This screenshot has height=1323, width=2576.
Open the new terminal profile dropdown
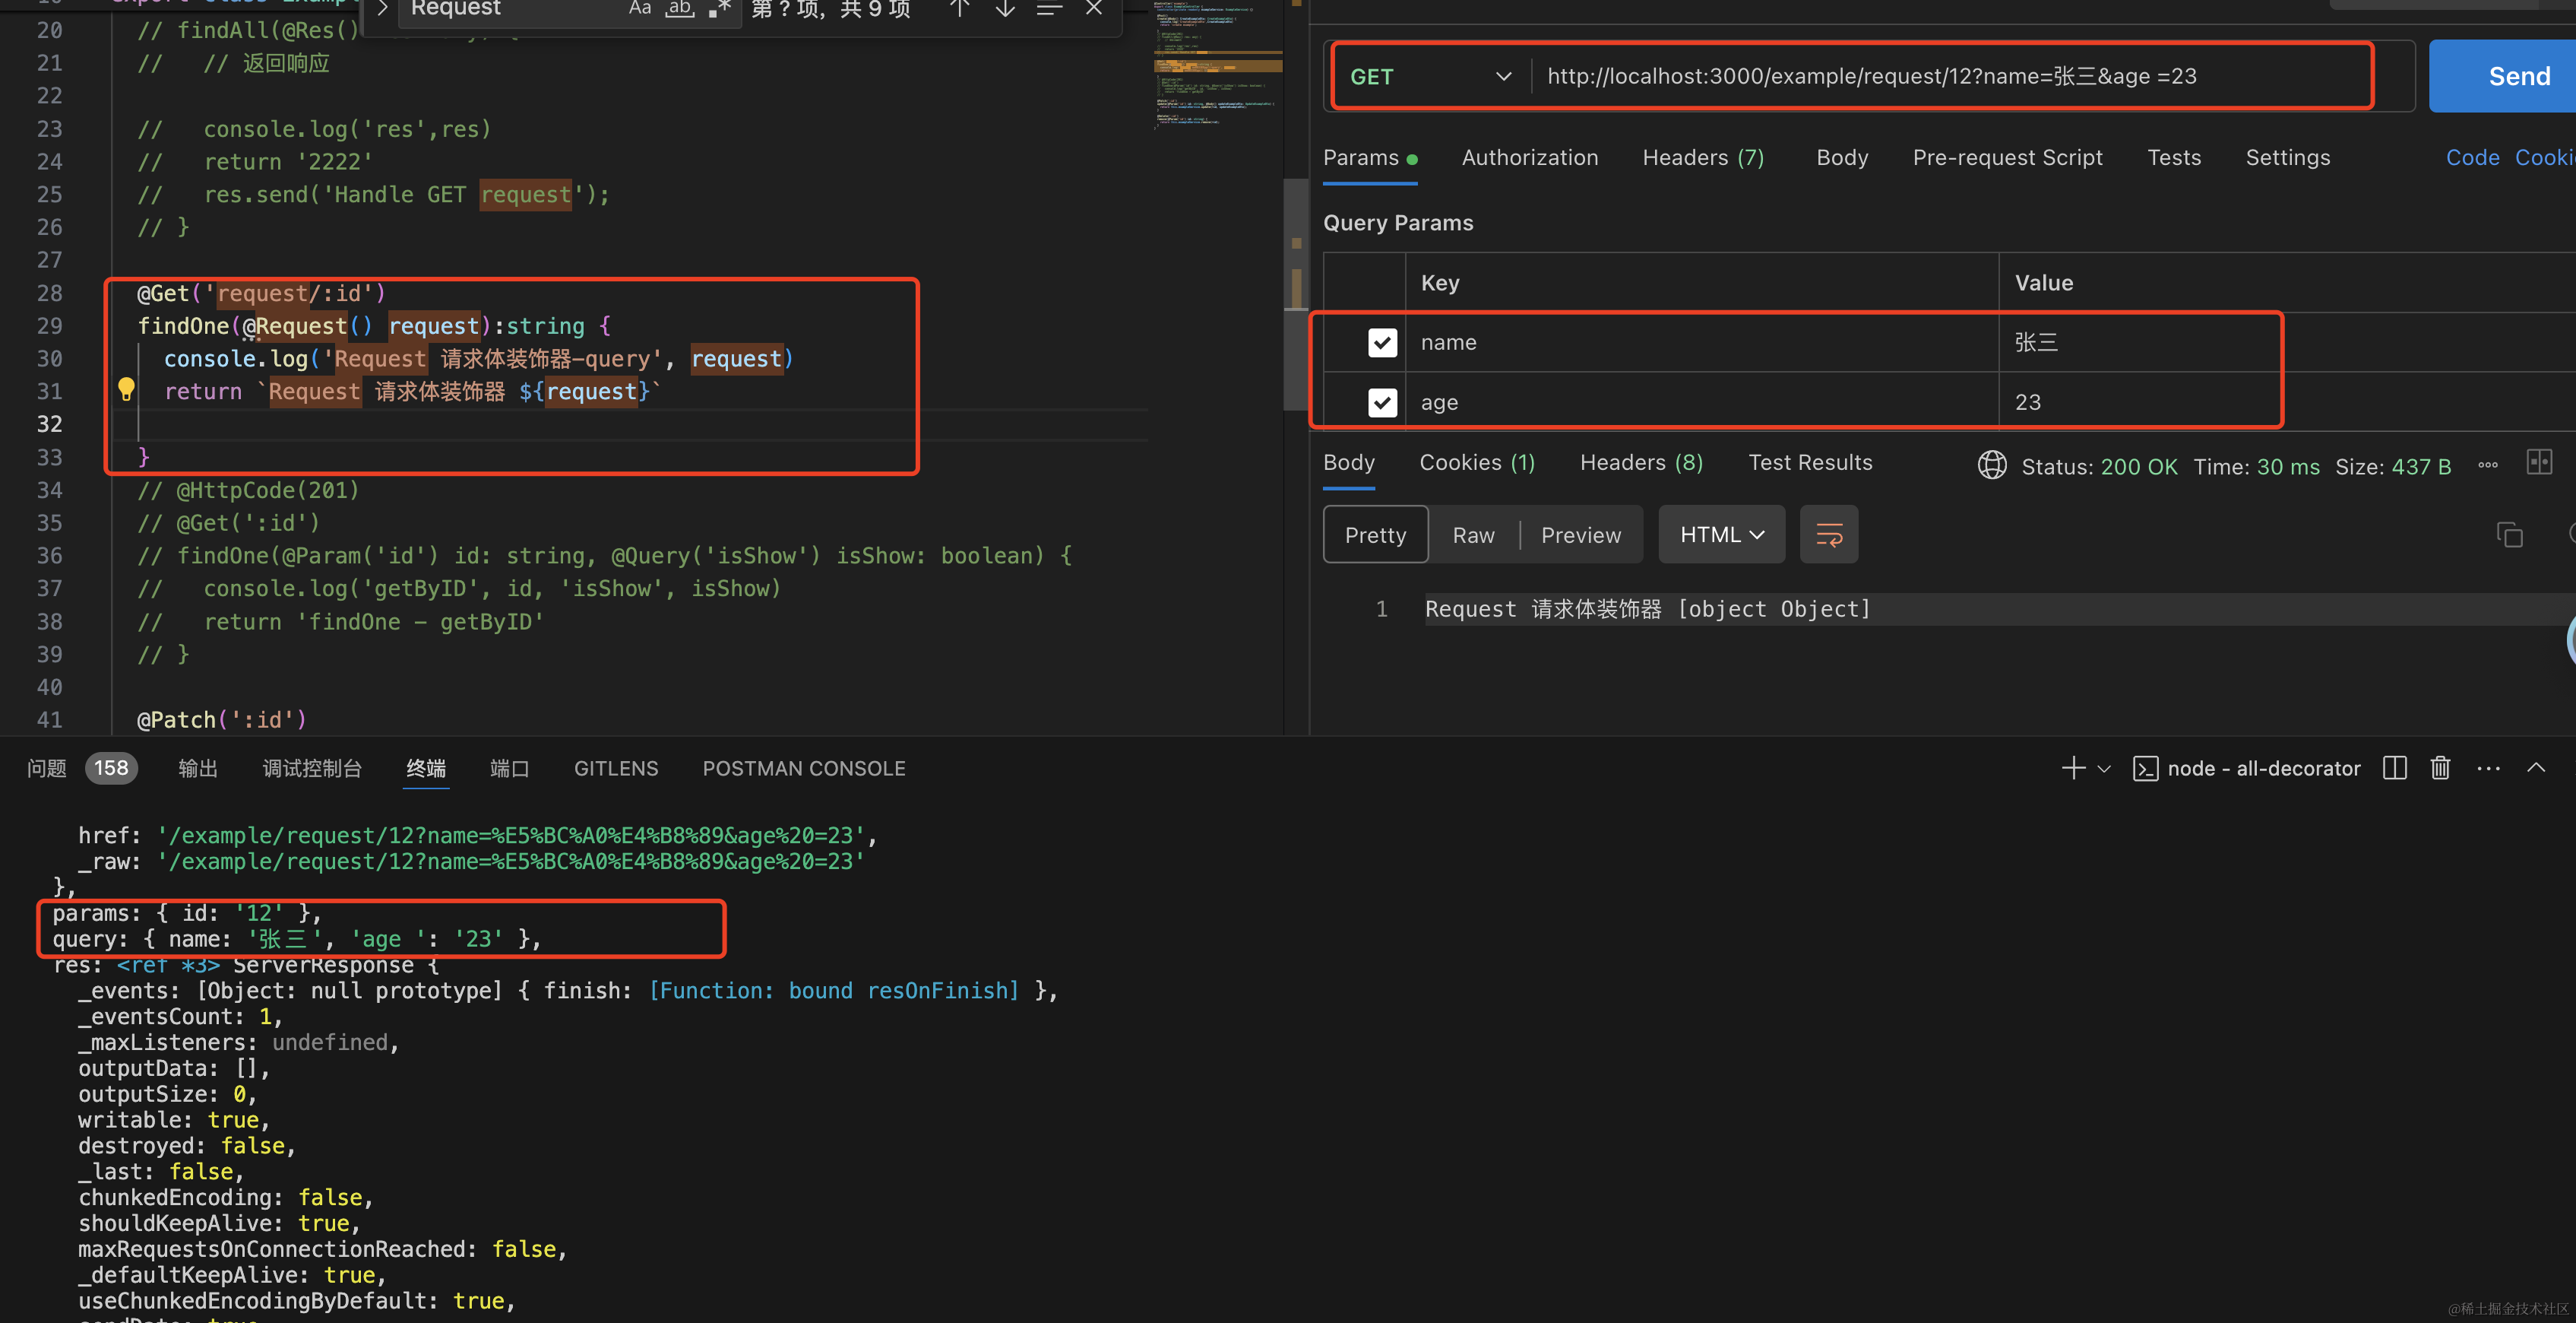coord(2104,769)
